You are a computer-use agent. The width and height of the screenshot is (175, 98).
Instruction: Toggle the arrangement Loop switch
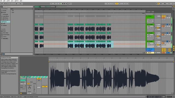point(117,4)
